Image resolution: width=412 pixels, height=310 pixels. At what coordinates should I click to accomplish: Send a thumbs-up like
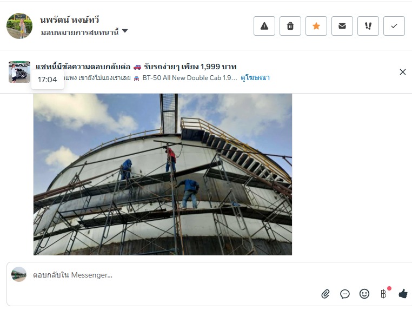(403, 293)
